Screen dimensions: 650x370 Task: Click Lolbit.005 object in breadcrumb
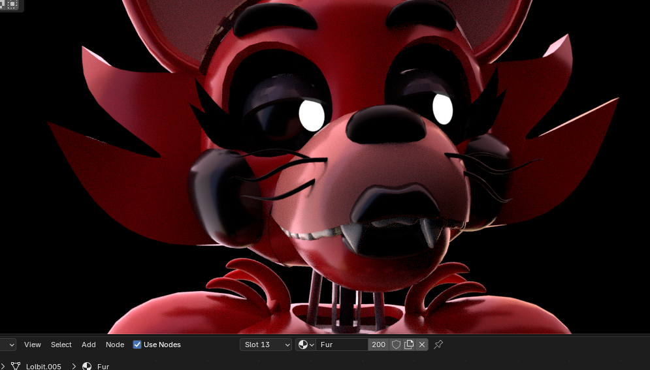coord(44,366)
